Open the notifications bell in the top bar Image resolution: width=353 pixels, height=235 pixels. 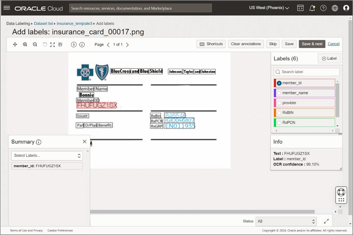(312, 8)
